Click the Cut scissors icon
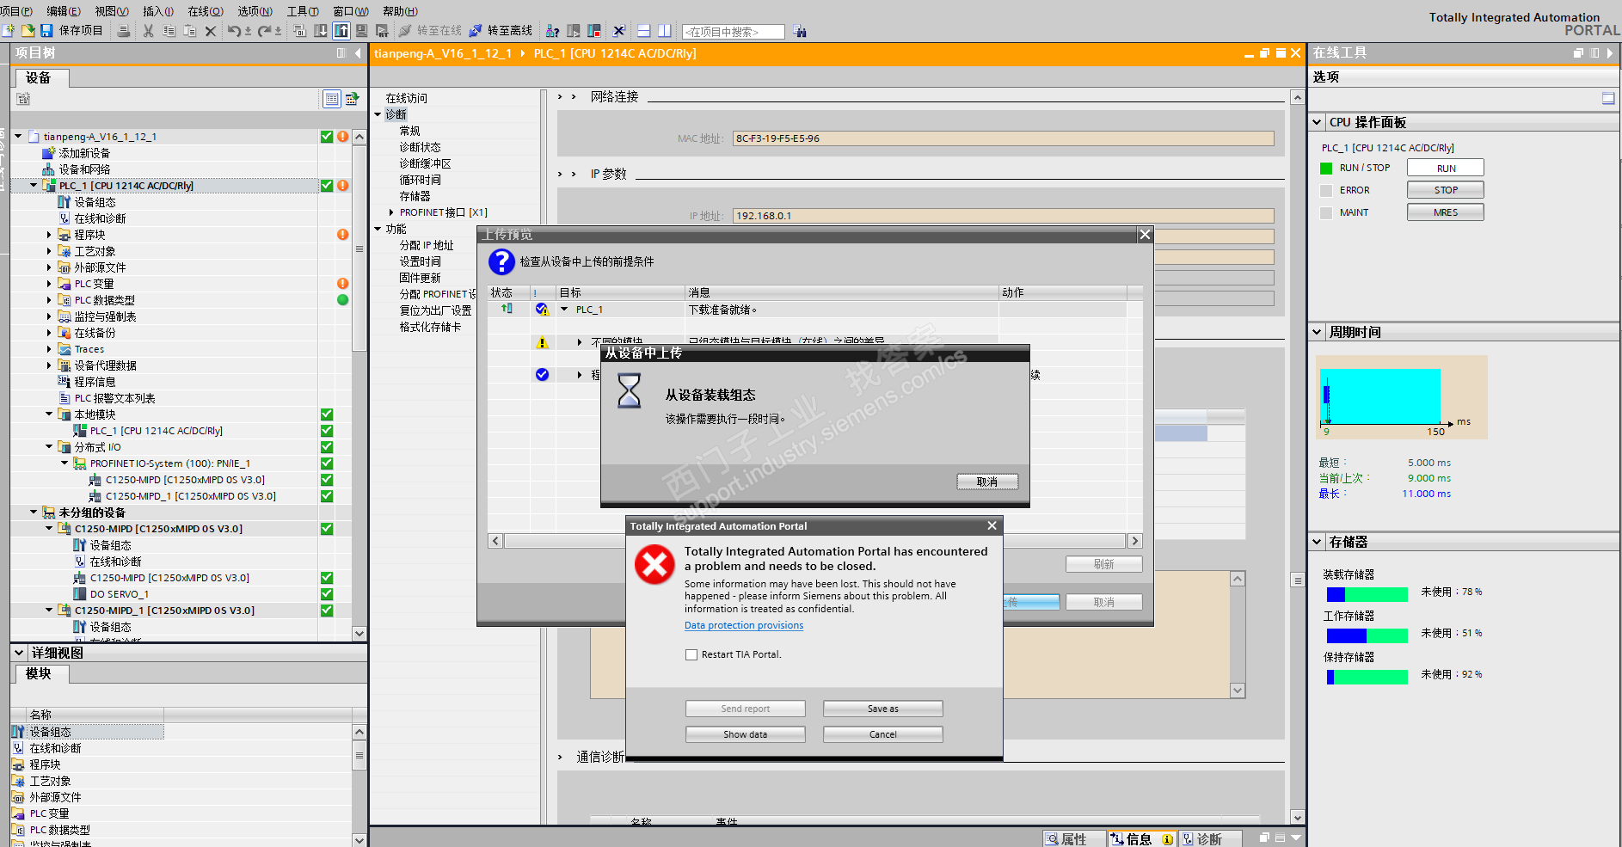This screenshot has width=1622, height=847. 148,31
